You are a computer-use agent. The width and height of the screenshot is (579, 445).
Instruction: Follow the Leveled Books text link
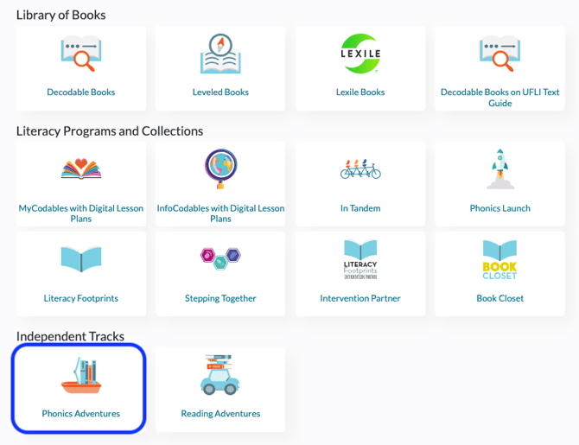coord(220,92)
